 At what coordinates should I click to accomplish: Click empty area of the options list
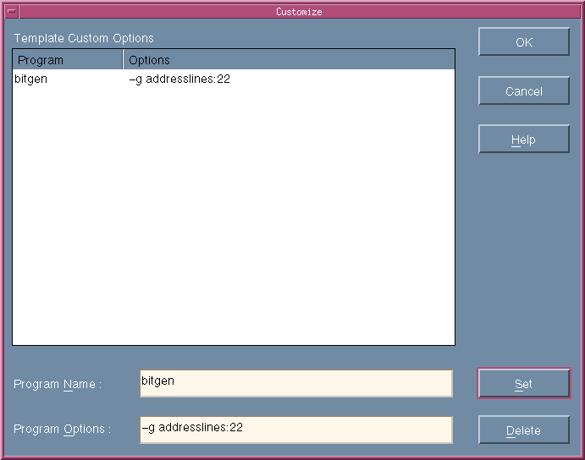pyautogui.click(x=288, y=220)
